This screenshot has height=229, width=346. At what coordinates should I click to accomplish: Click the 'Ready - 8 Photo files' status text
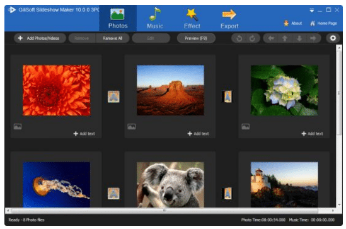click(x=26, y=220)
